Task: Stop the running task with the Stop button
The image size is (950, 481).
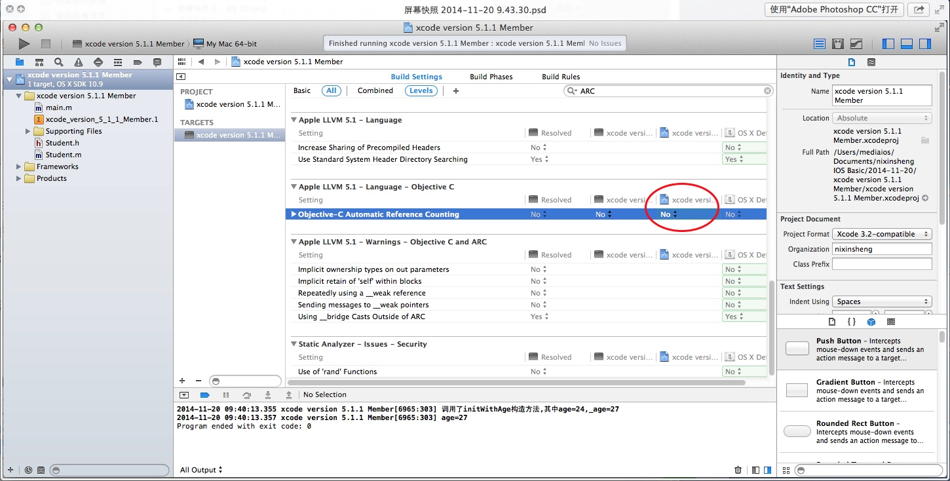Action: (x=45, y=44)
